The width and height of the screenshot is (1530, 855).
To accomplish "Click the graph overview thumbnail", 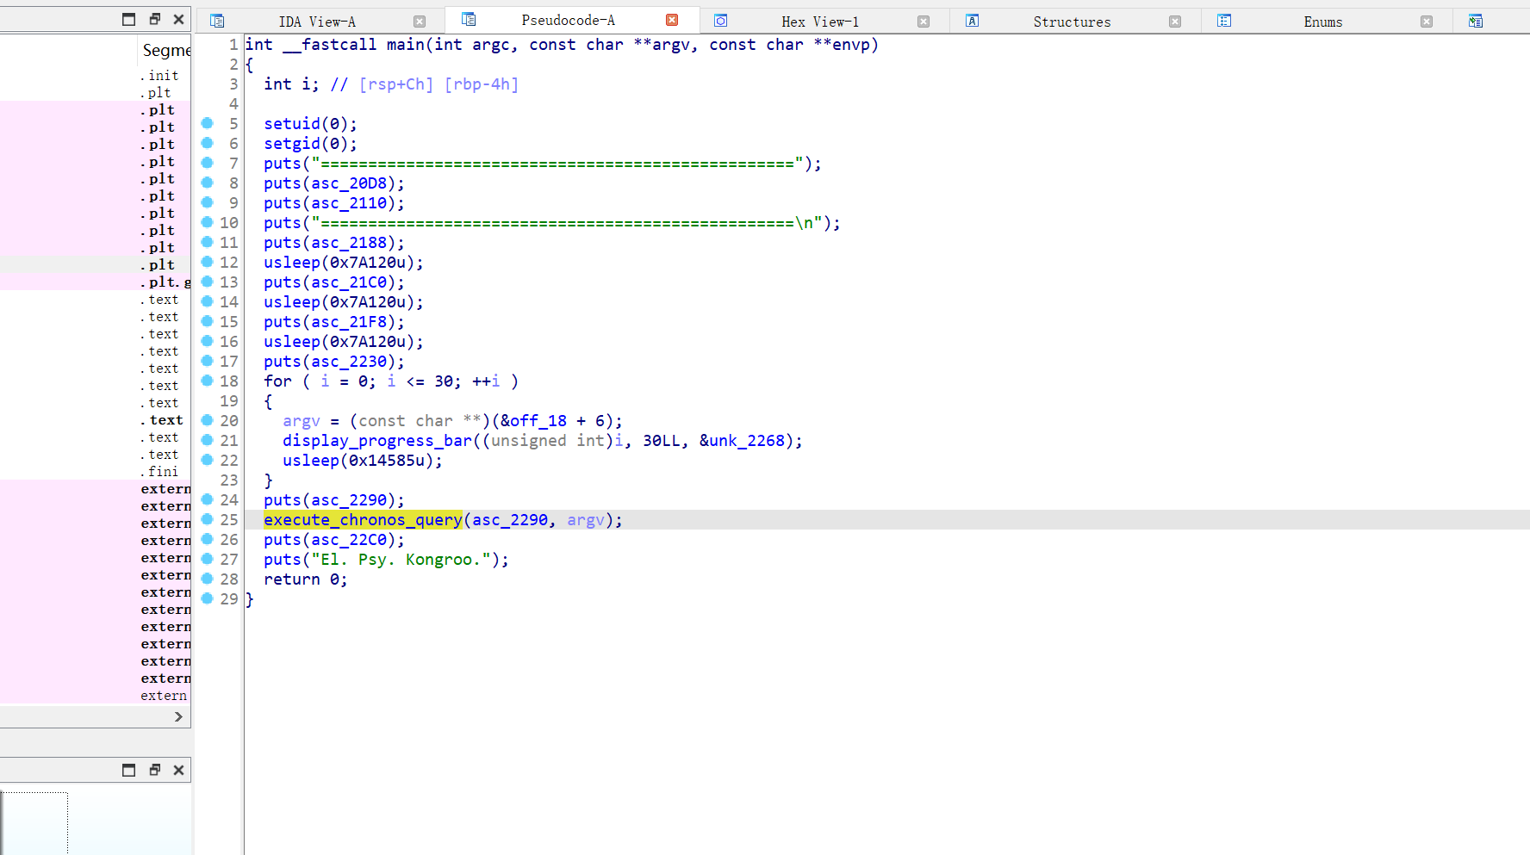I will pos(34,823).
